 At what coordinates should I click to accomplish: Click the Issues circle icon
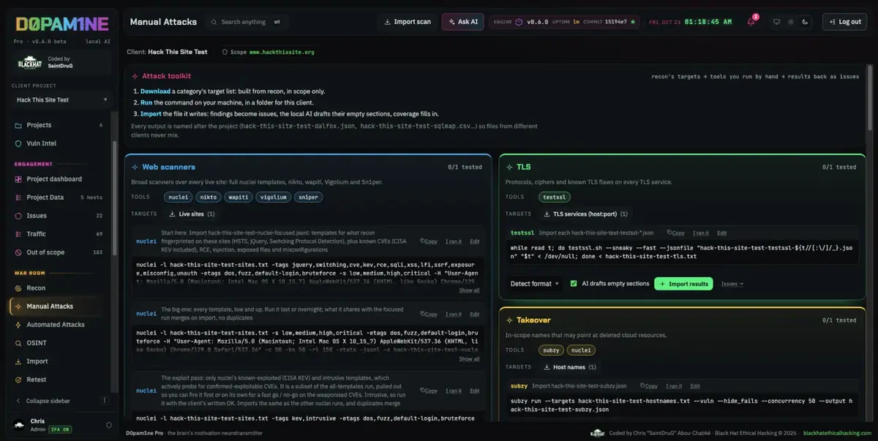(x=18, y=216)
